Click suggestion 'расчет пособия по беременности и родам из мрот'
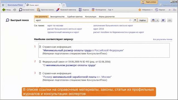 118,32
